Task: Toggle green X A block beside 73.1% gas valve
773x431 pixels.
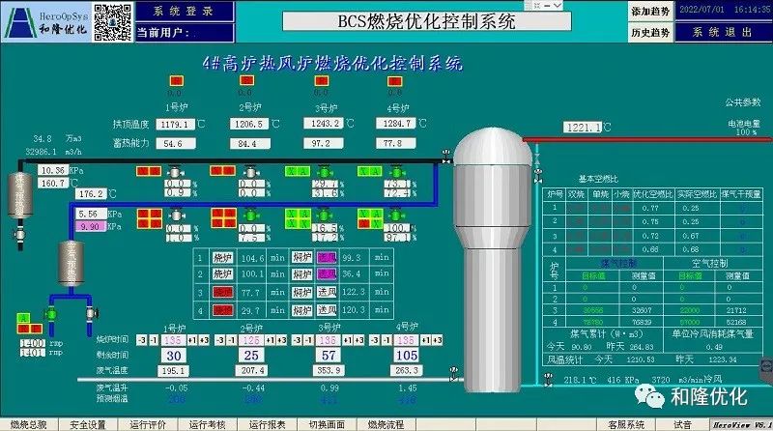Action: pos(370,171)
